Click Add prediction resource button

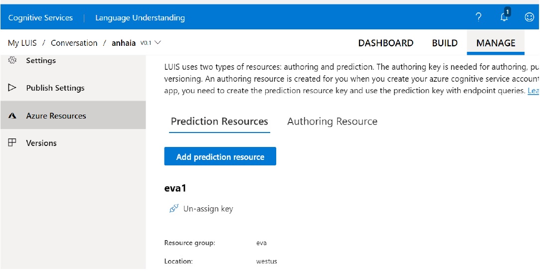[x=220, y=156]
